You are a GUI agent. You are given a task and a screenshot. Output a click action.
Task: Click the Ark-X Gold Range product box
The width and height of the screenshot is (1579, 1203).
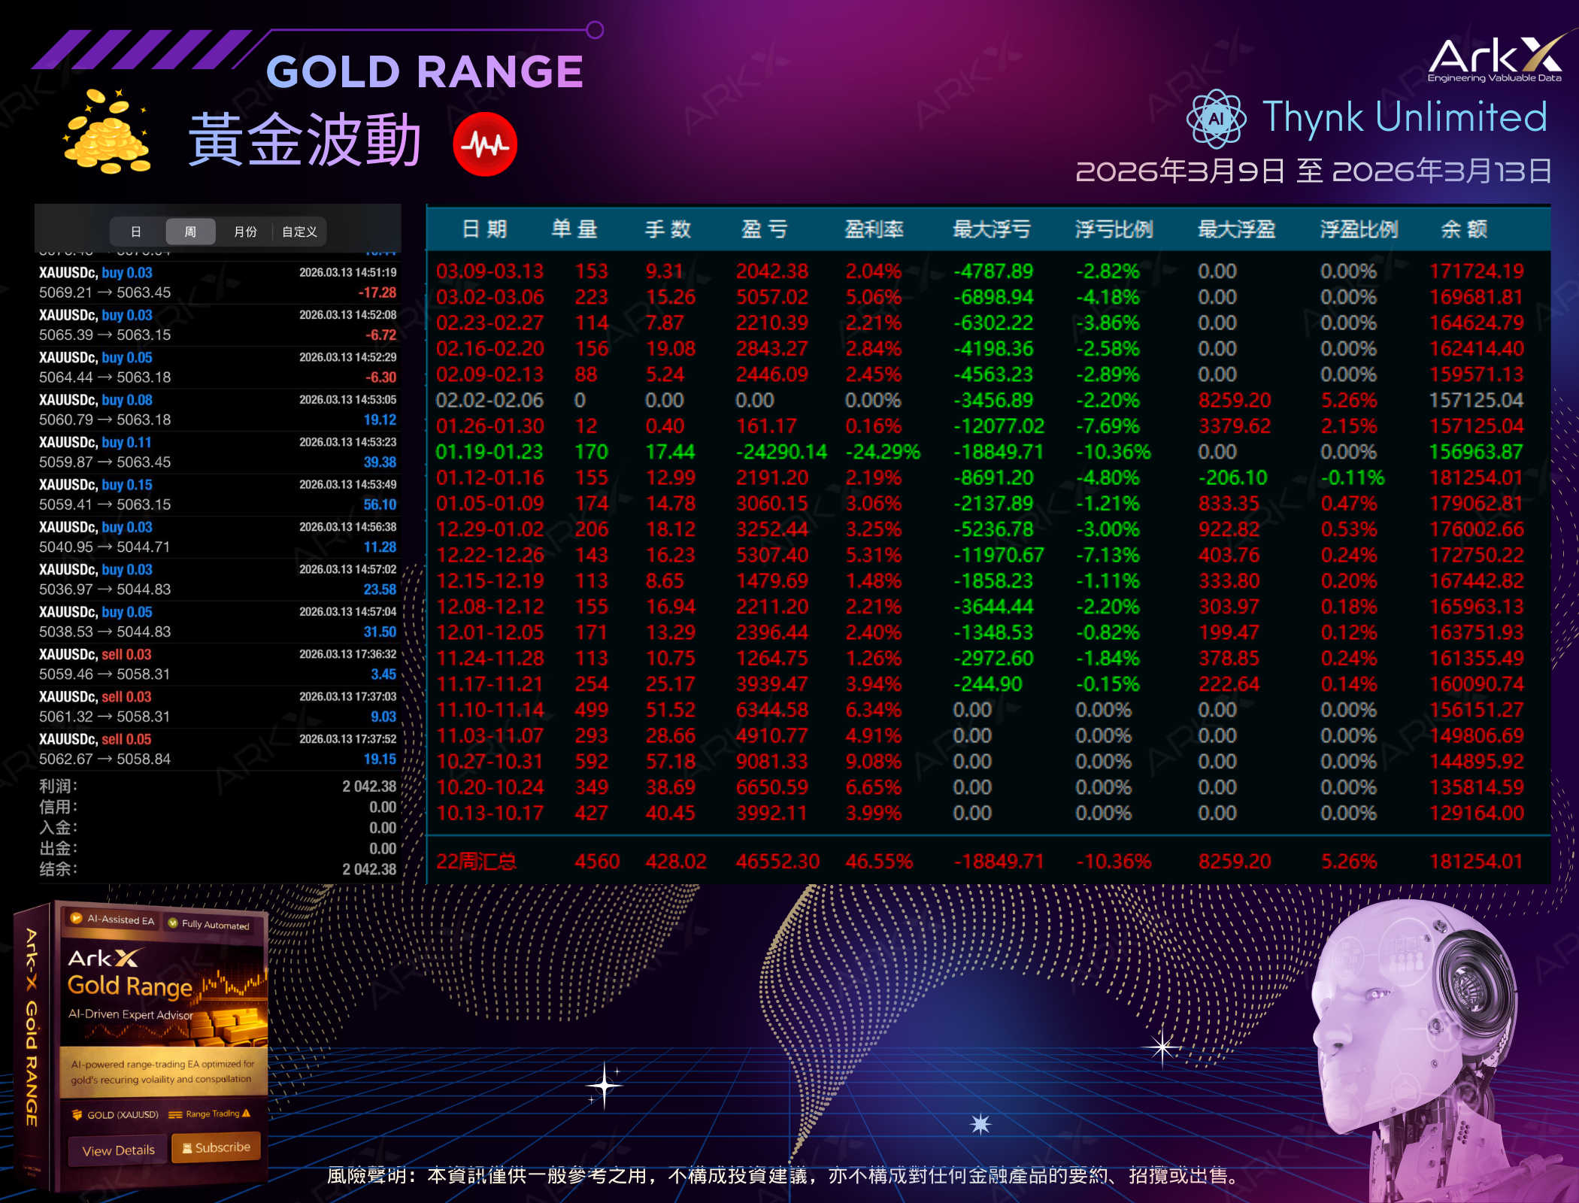coord(143,1045)
